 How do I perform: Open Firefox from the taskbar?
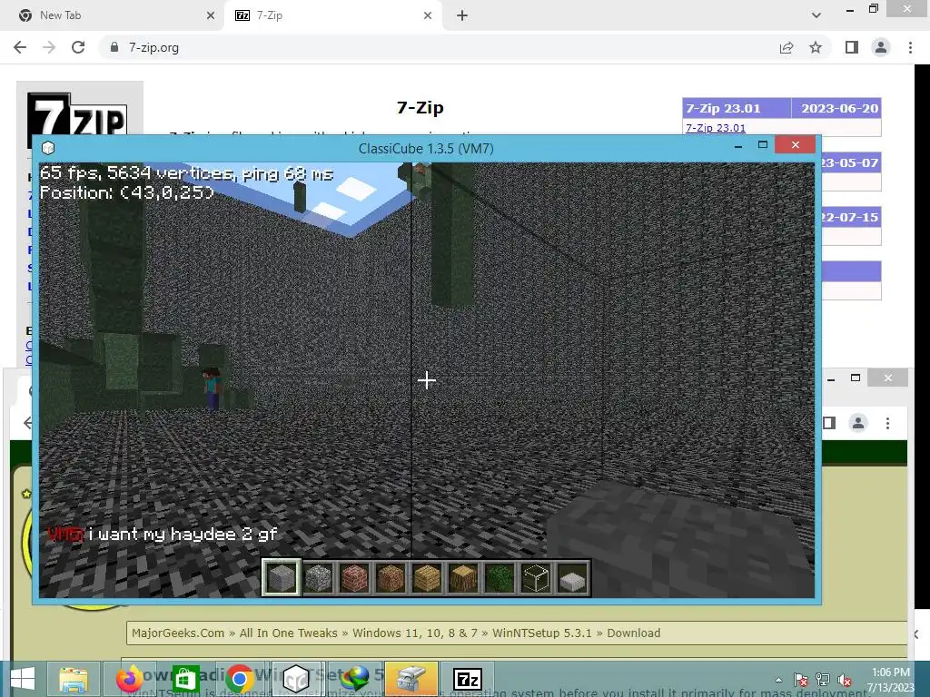(129, 679)
